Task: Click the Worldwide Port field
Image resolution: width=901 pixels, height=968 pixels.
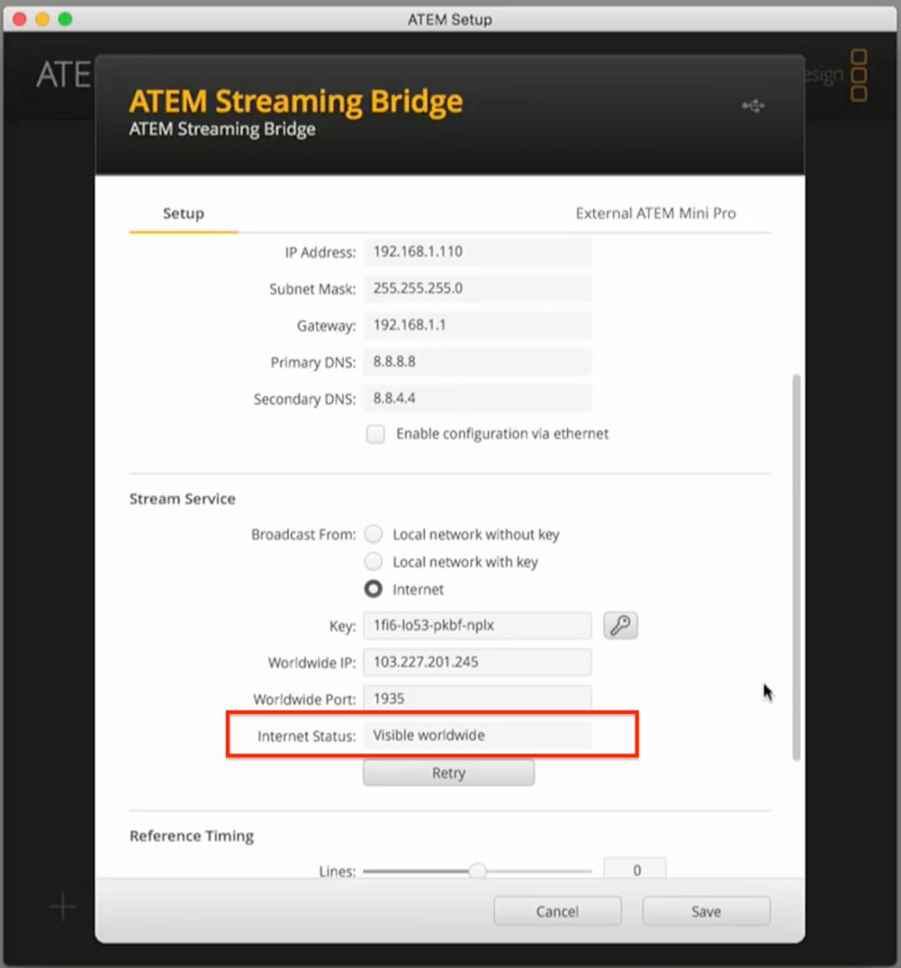Action: pyautogui.click(x=477, y=698)
